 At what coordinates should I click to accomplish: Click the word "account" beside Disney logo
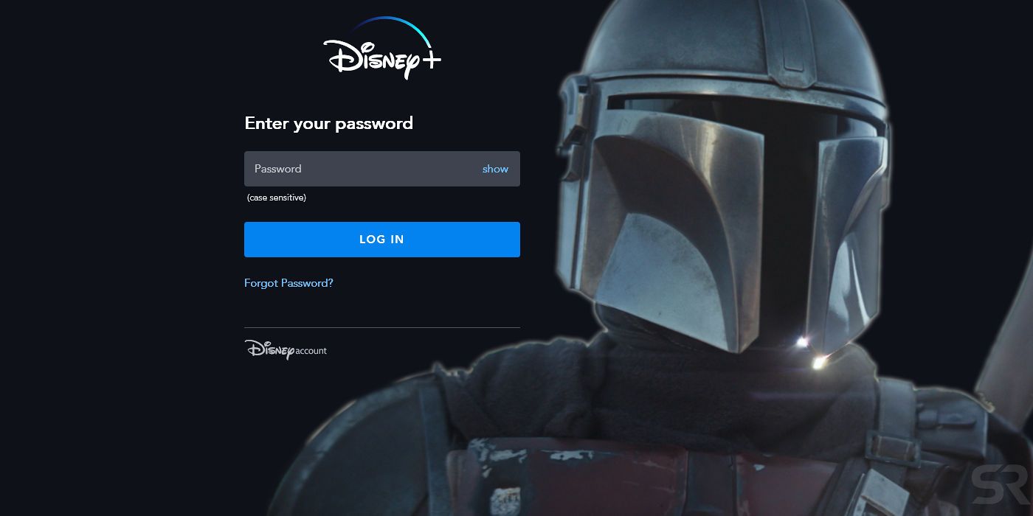coord(311,351)
